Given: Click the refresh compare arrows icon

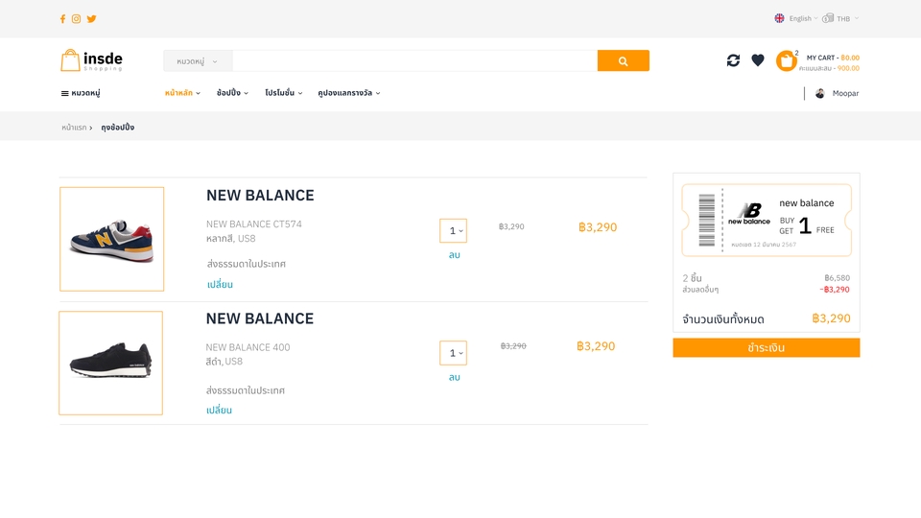Looking at the screenshot, I should (x=733, y=59).
